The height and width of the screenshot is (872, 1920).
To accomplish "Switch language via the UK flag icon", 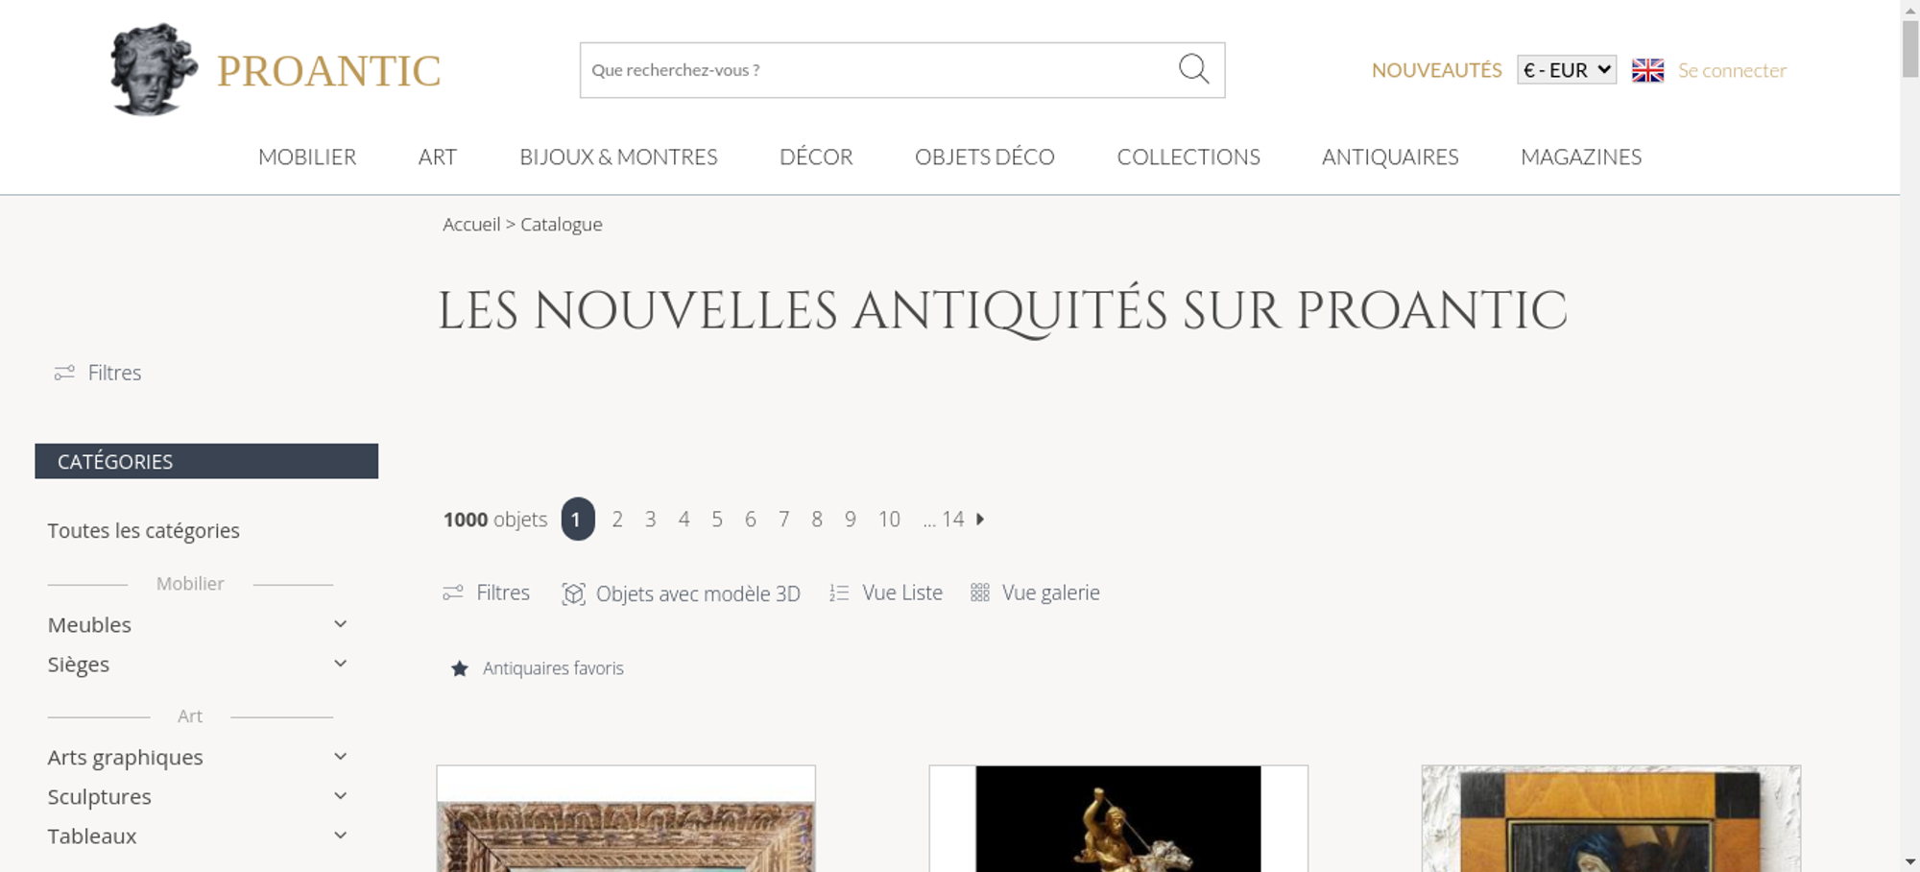I will (x=1647, y=70).
